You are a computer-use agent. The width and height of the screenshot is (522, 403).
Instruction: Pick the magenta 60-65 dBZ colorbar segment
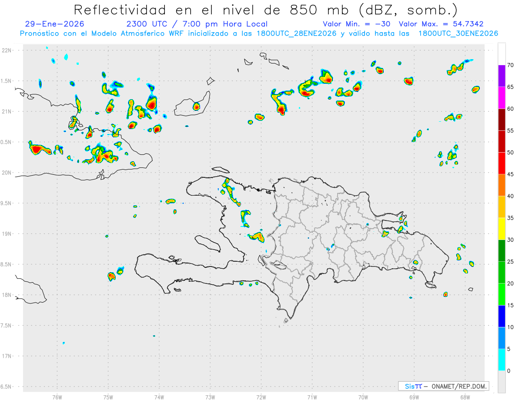[502, 98]
